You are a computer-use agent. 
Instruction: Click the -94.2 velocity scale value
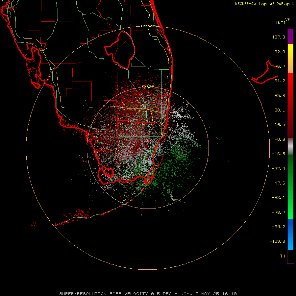point(279,227)
